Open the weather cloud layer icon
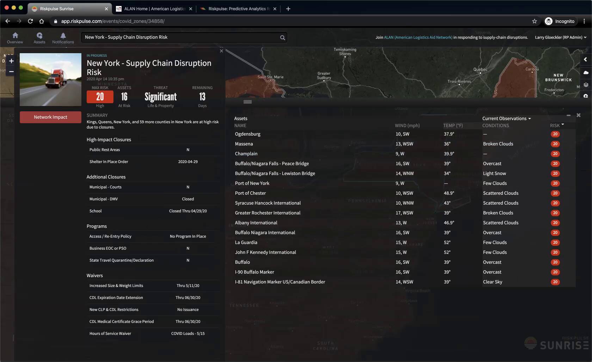 point(586,73)
